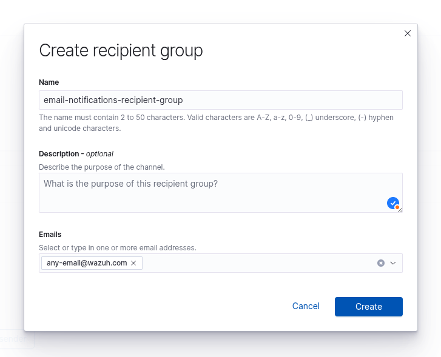This screenshot has width=441, height=357.
Task: Click the Description text area
Action: [x=221, y=193]
